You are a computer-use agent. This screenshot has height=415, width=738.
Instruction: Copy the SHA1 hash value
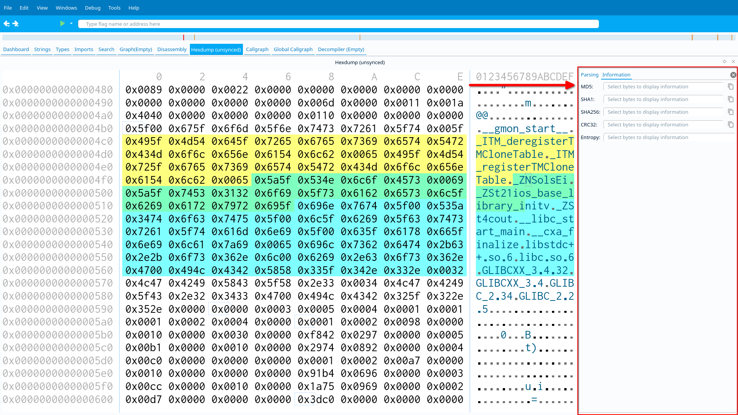tap(731, 100)
